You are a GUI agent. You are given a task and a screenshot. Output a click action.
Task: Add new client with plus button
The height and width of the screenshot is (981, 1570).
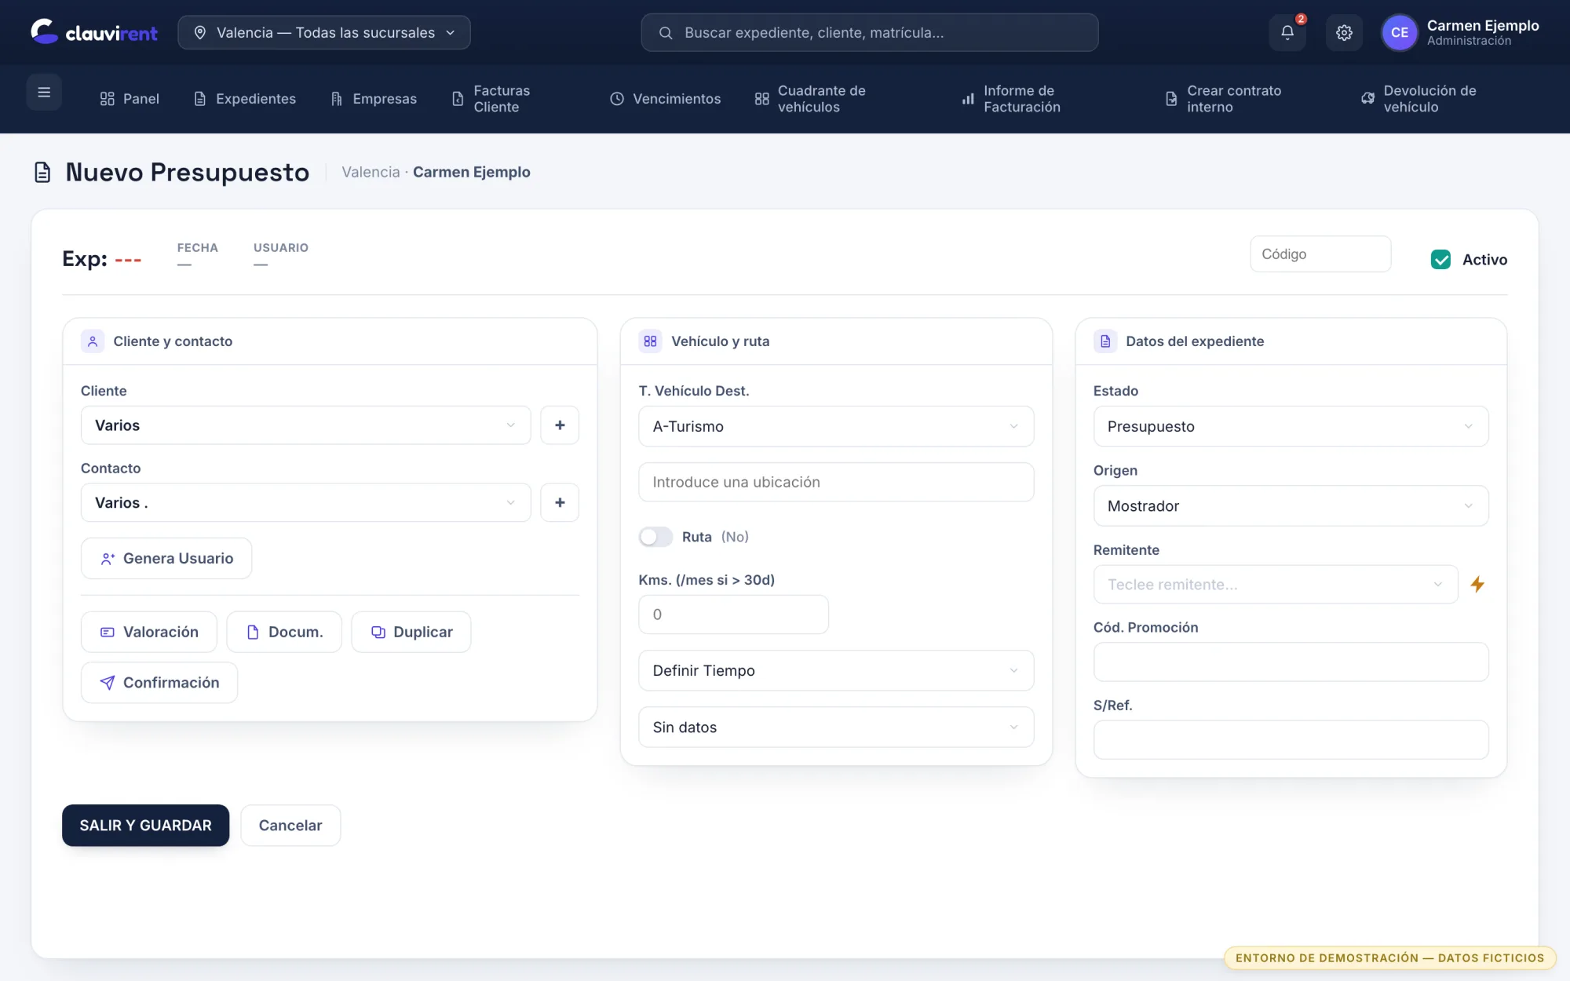(560, 425)
